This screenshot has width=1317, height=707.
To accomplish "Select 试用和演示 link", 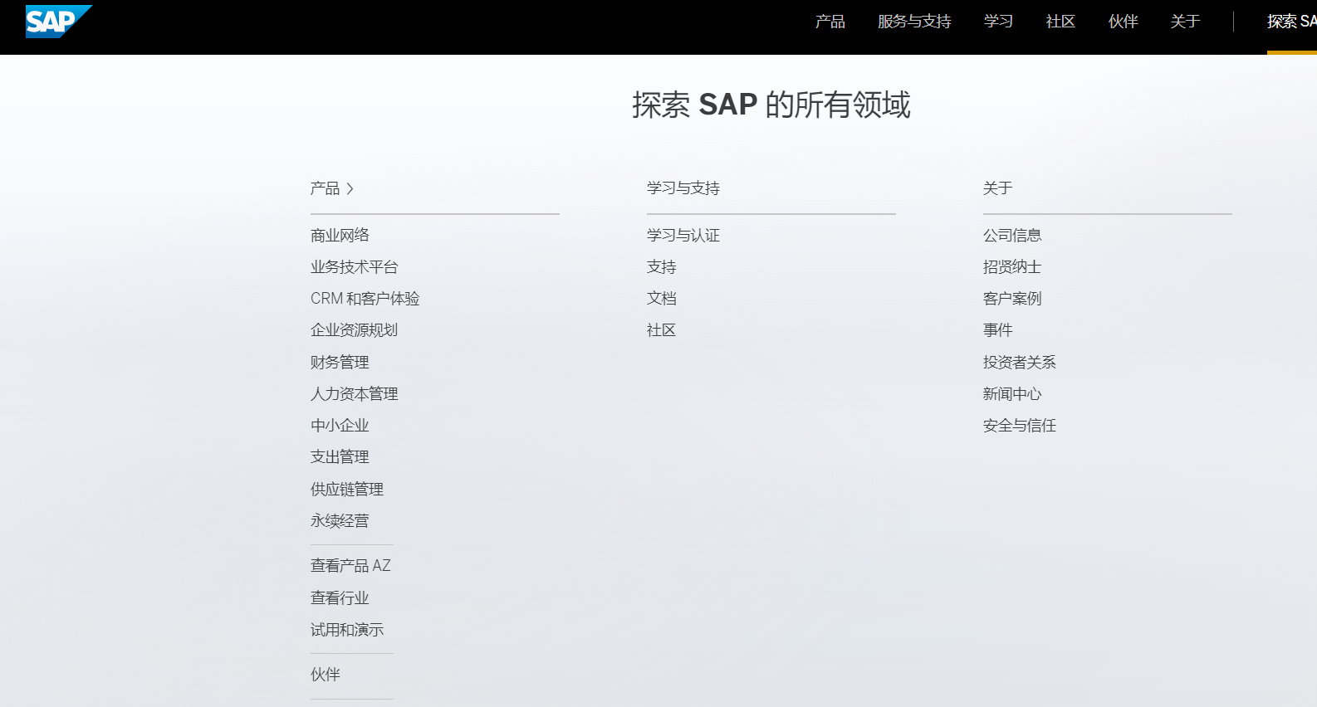I will click(347, 630).
